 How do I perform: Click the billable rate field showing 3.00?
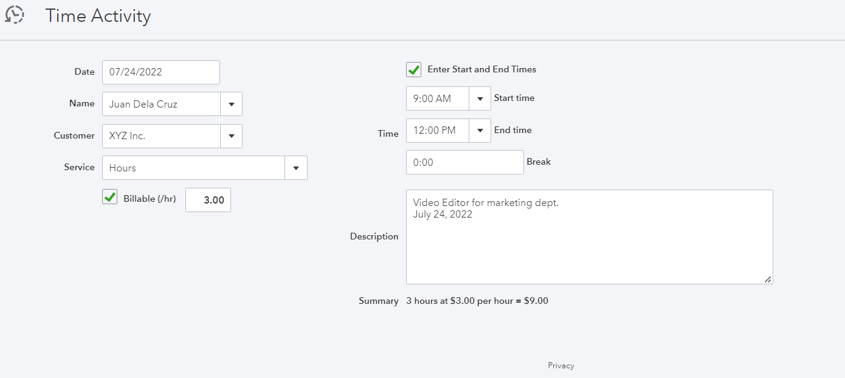(208, 200)
